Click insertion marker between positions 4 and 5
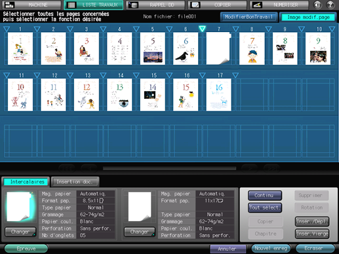 [x=136, y=29]
